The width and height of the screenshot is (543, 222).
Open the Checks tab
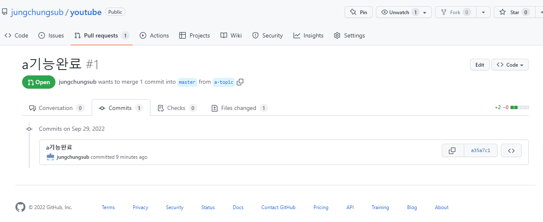177,108
